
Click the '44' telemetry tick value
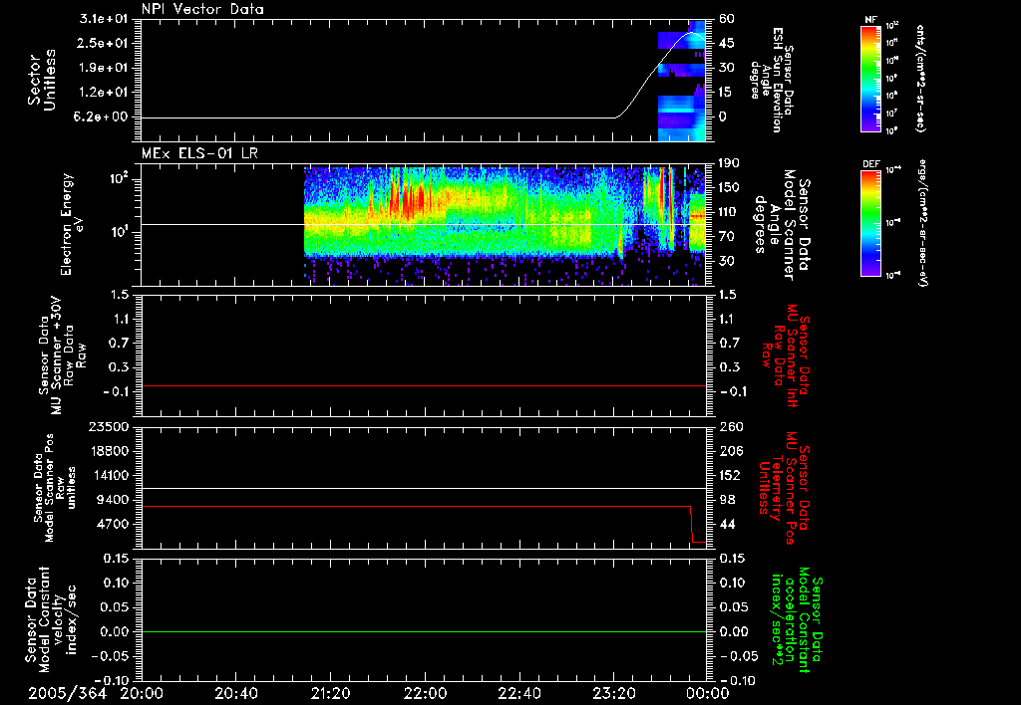click(x=727, y=524)
